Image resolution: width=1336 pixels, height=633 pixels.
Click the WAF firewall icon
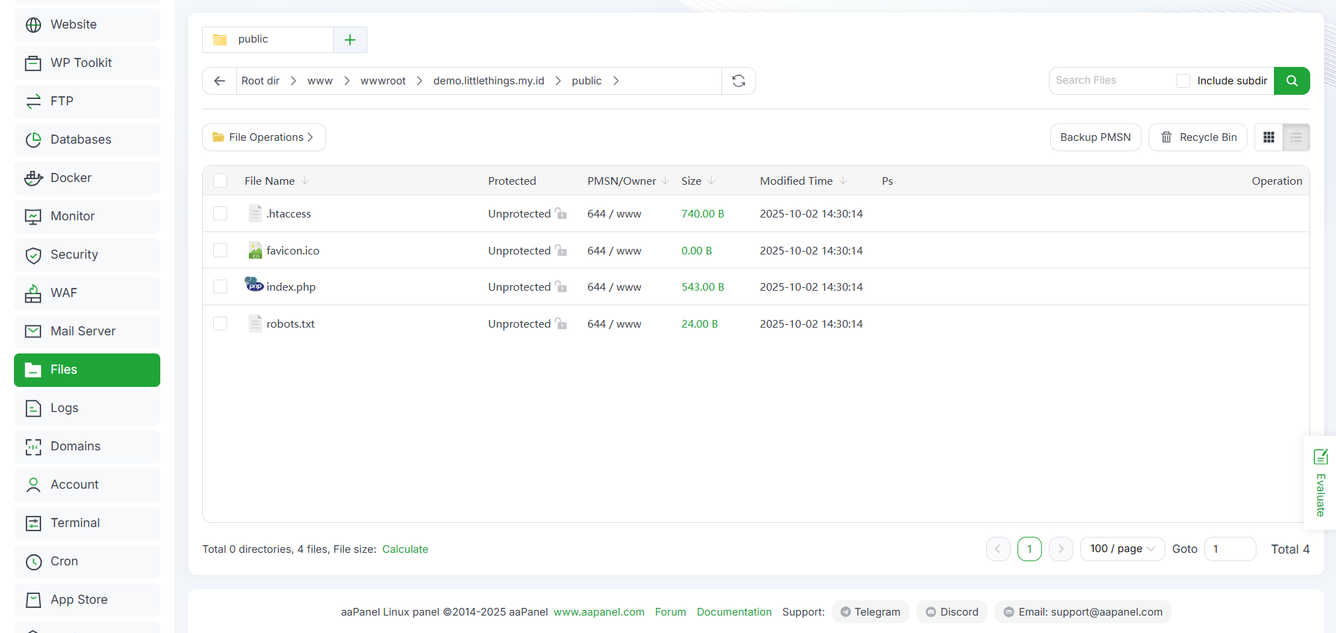(x=33, y=293)
